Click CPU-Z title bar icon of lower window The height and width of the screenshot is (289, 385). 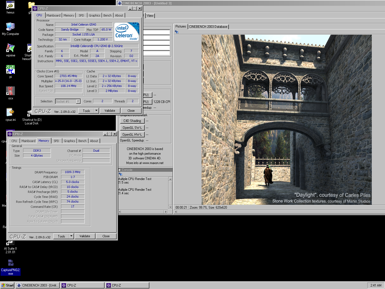(x=10, y=134)
